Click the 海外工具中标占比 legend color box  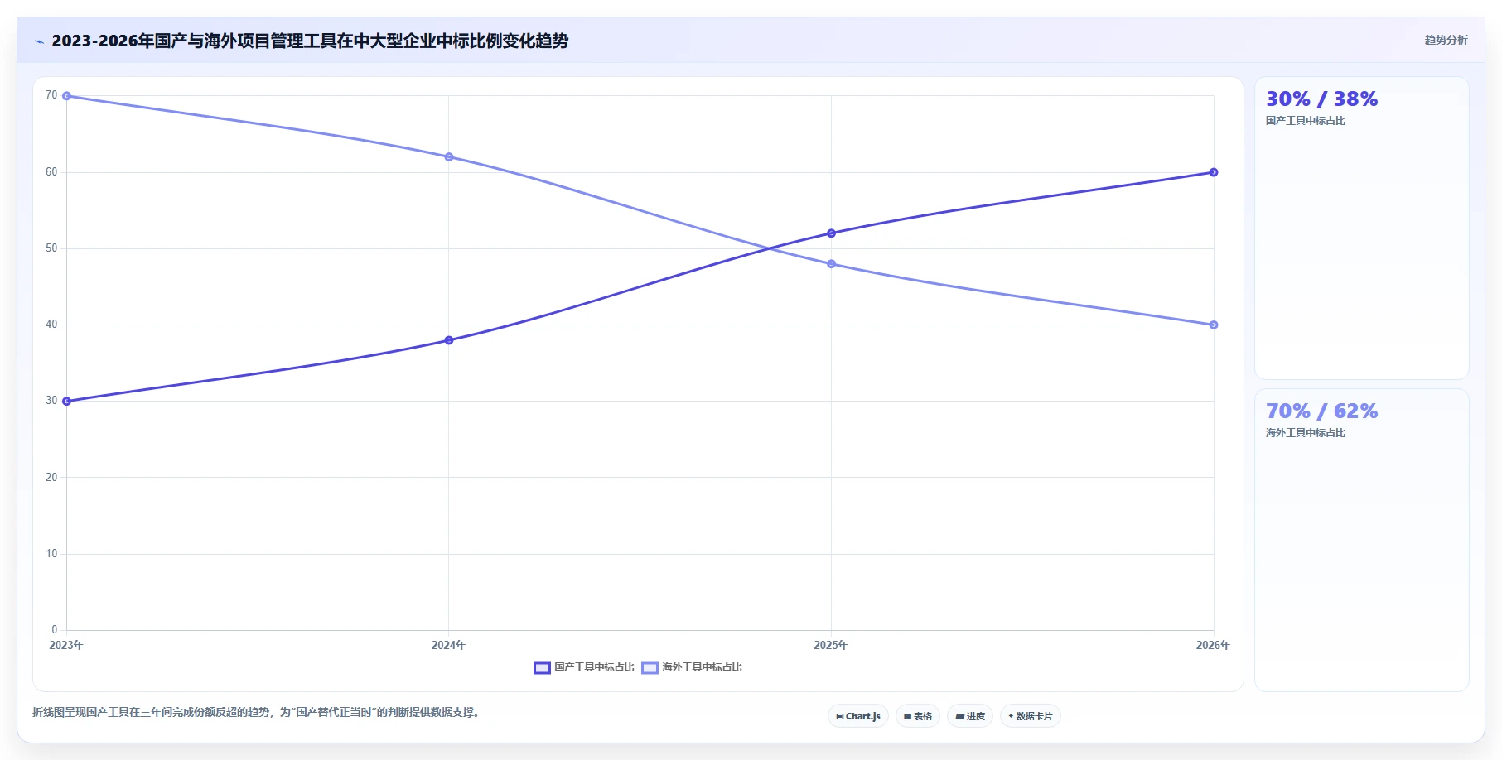pos(650,668)
